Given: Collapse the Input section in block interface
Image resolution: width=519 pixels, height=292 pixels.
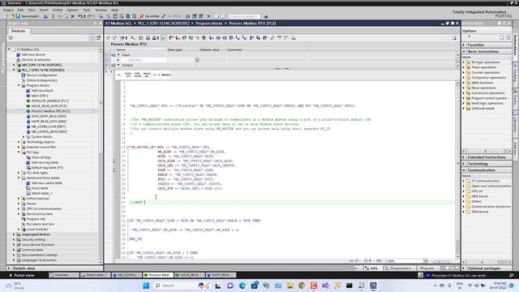Looking at the screenshot, I should pyautogui.click(x=118, y=54).
